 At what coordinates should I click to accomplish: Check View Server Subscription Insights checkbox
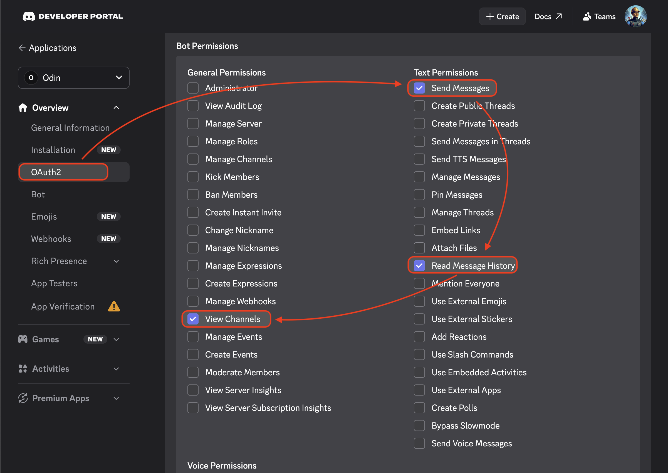click(193, 408)
